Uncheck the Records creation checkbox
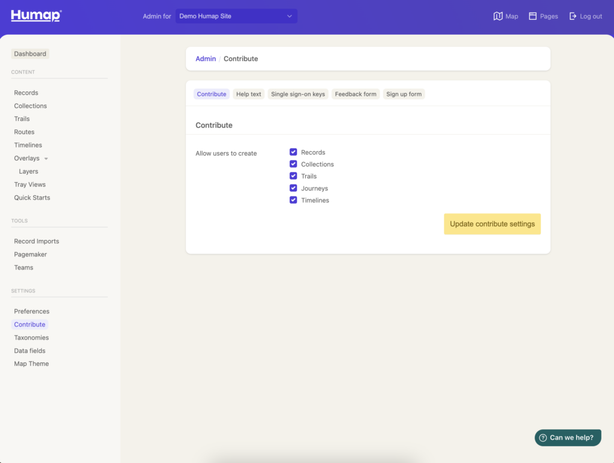The width and height of the screenshot is (614, 463). coord(293,152)
